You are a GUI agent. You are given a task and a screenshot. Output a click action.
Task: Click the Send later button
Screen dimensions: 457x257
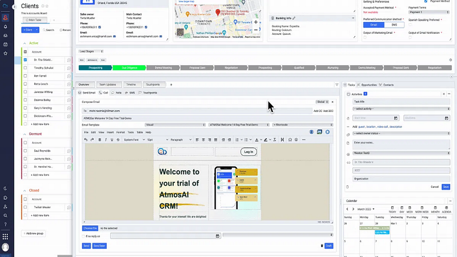pos(99,246)
